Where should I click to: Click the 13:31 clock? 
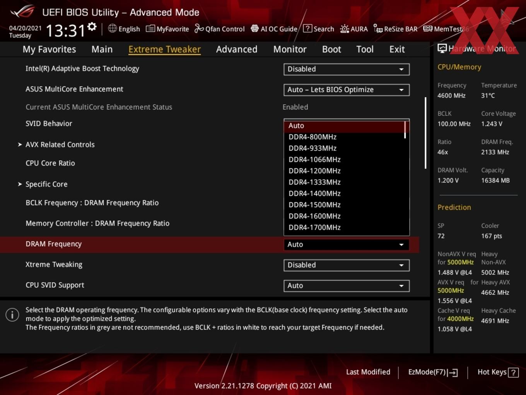(65, 30)
